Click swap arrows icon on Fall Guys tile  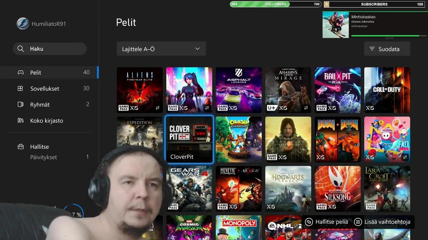click(405, 157)
